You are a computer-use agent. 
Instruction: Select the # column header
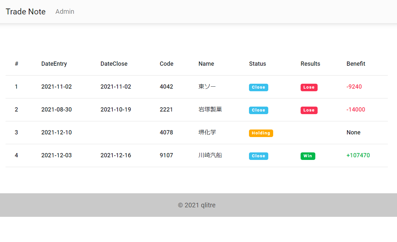(x=16, y=64)
